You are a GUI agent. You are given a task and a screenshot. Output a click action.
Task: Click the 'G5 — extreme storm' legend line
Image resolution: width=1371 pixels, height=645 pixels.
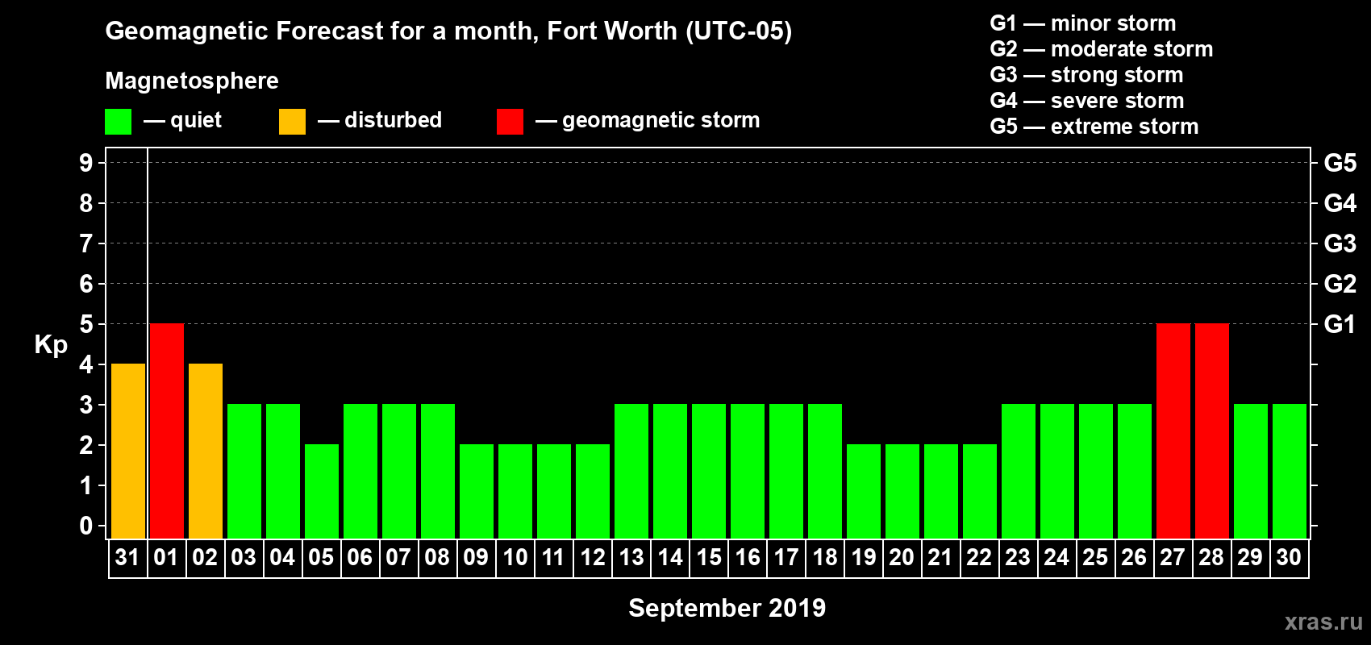pos(1094,127)
